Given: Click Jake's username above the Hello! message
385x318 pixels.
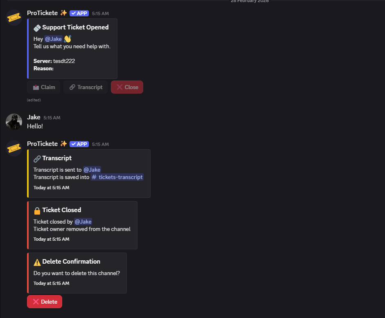Looking at the screenshot, I should [34, 117].
